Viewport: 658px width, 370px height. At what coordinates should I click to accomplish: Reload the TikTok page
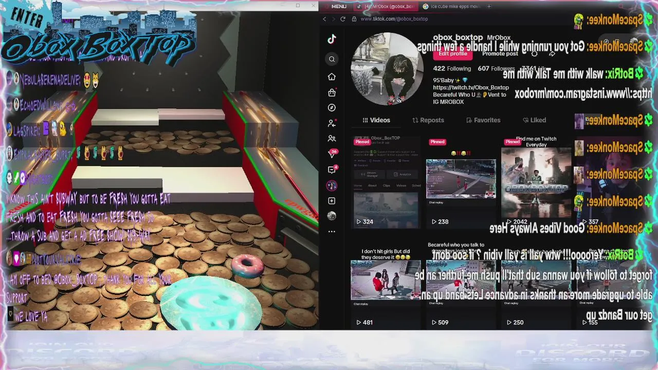click(343, 19)
